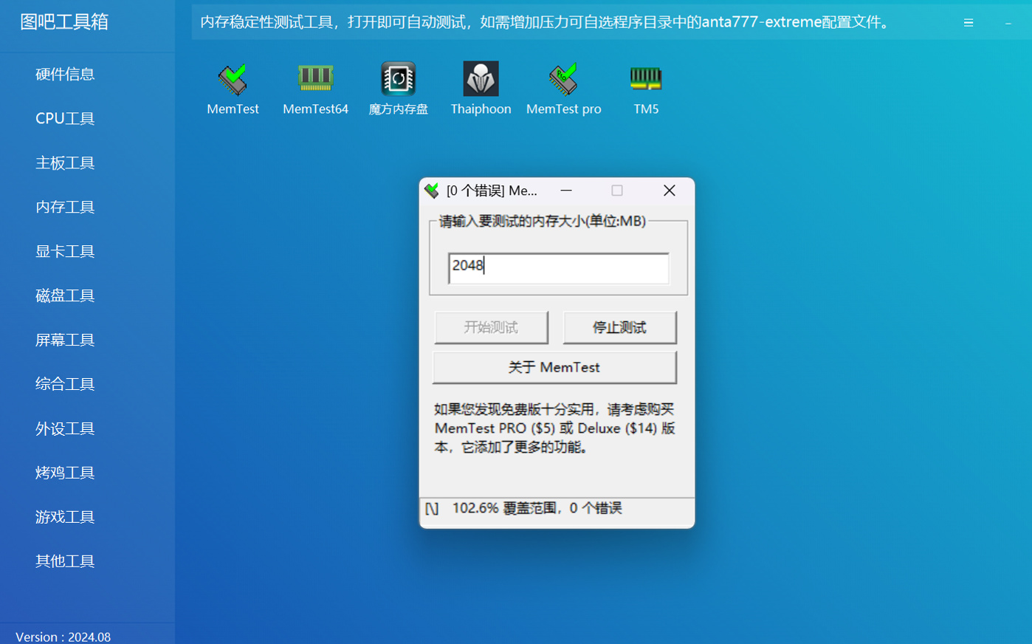Go to the 显卡工具 sidebar category
Image resolution: width=1032 pixels, height=644 pixels.
pos(65,251)
